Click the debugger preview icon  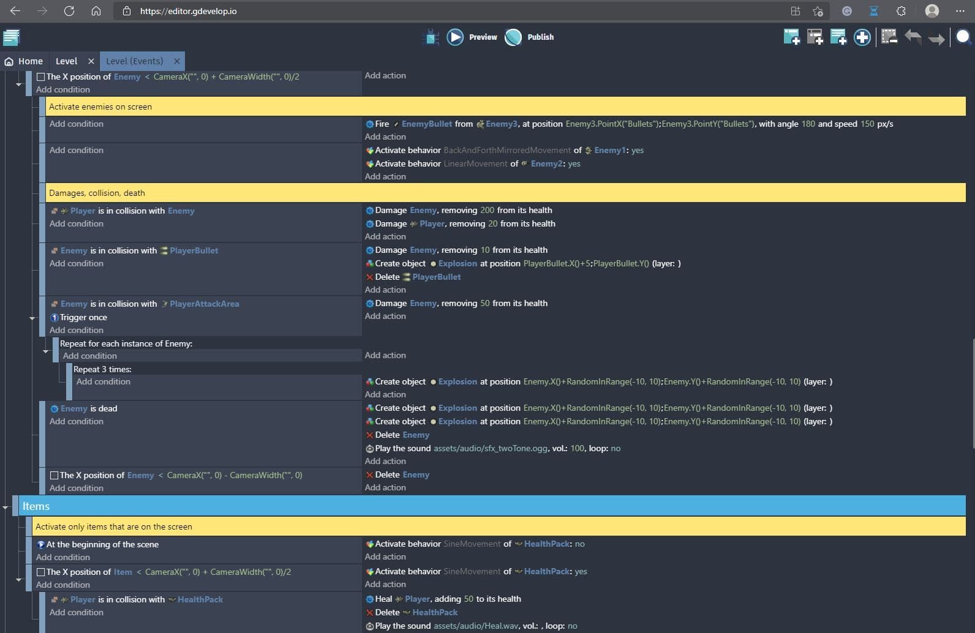tap(431, 37)
